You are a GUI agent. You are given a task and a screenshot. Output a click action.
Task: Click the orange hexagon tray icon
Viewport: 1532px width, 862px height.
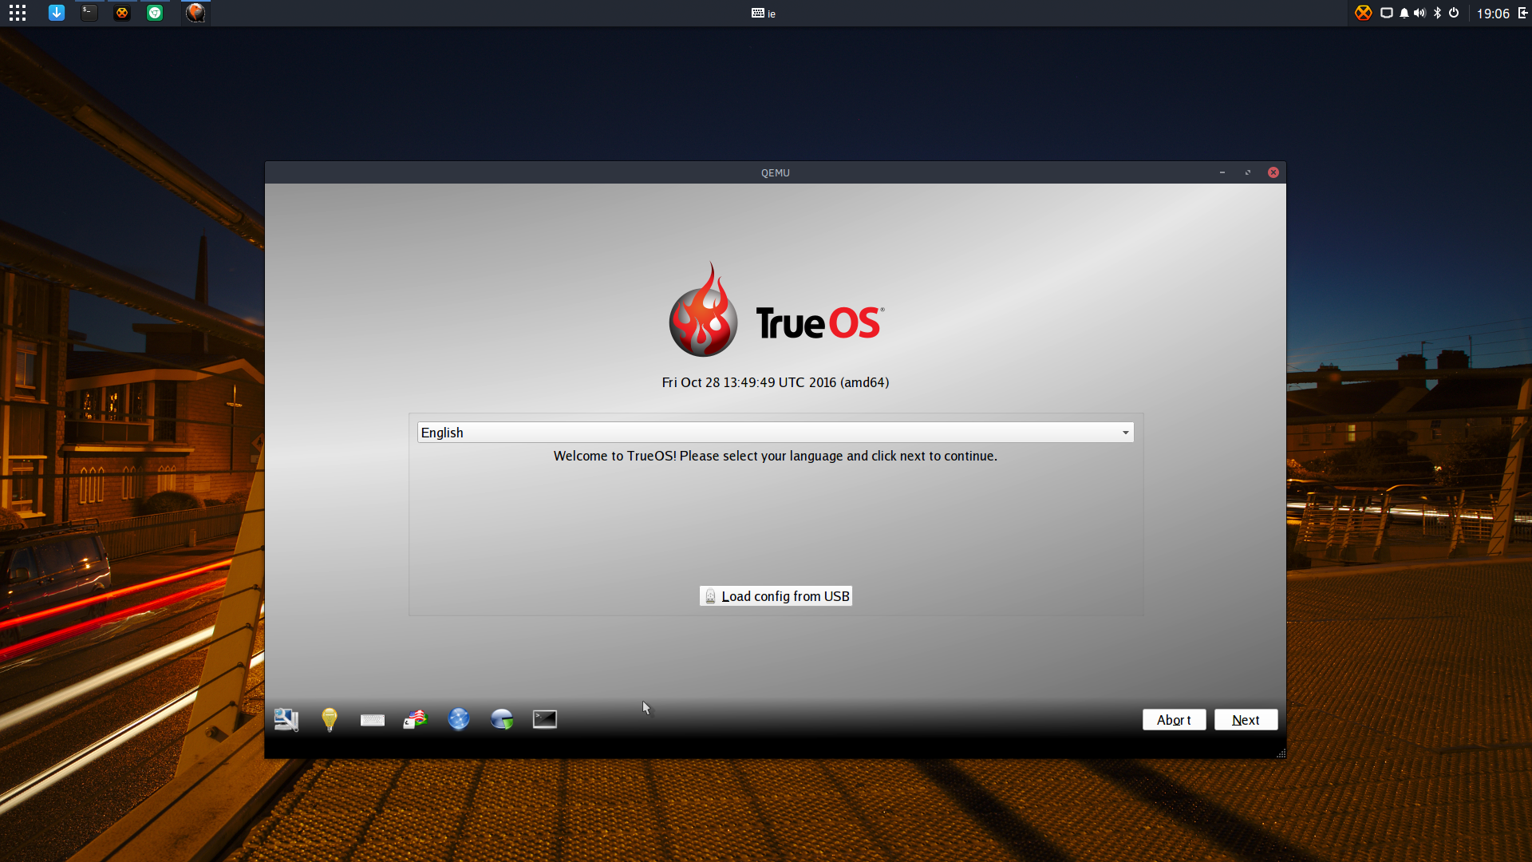tap(1363, 13)
